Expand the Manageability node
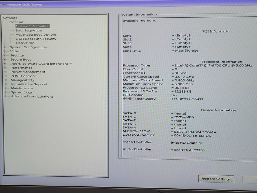Viewport: 257px width, 193px height. coord(5,80)
